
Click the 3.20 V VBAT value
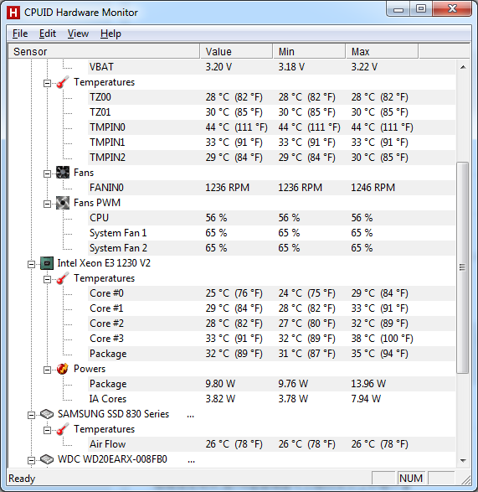[218, 67]
